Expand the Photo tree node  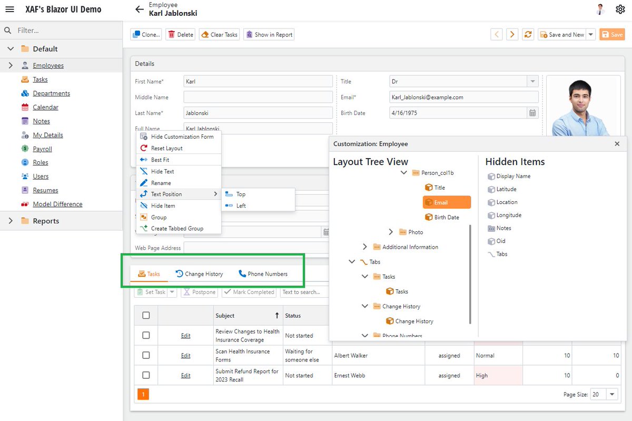pos(391,232)
